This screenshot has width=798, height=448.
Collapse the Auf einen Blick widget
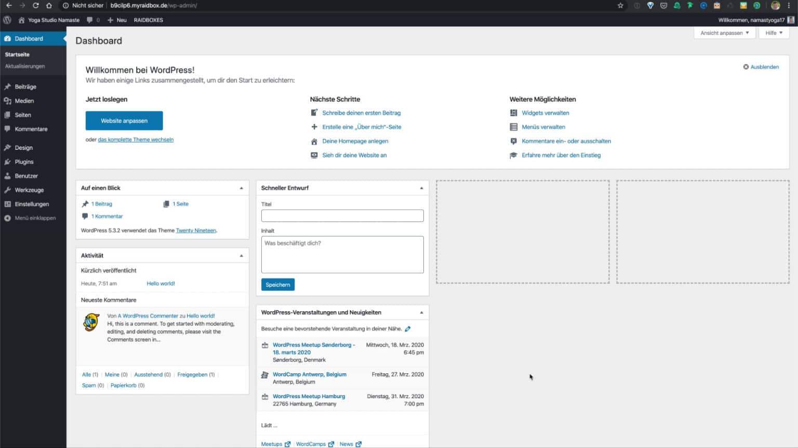coord(241,188)
